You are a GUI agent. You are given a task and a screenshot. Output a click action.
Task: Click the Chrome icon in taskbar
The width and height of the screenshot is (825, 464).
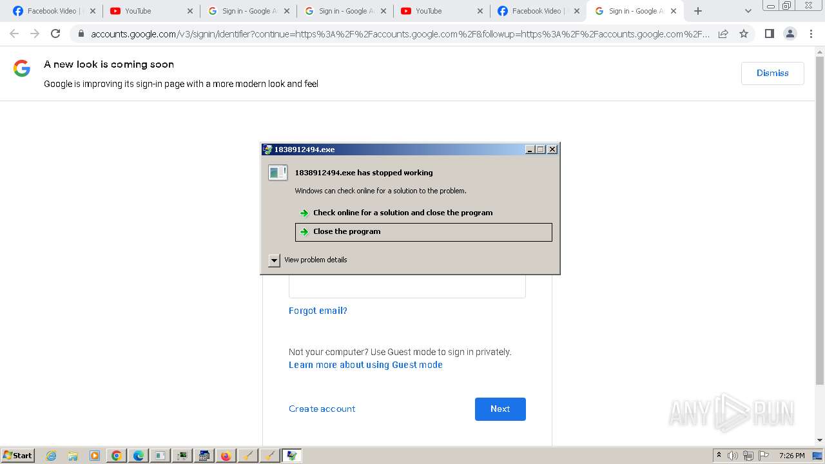[117, 456]
